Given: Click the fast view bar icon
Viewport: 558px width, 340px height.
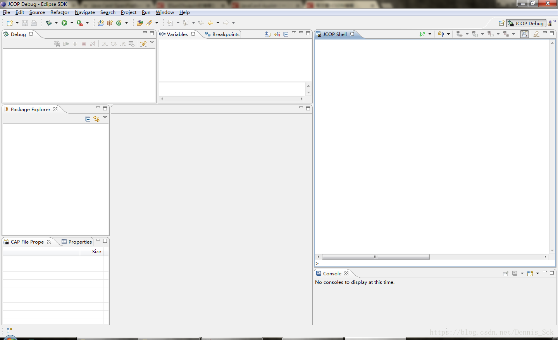Looking at the screenshot, I should click(x=10, y=330).
